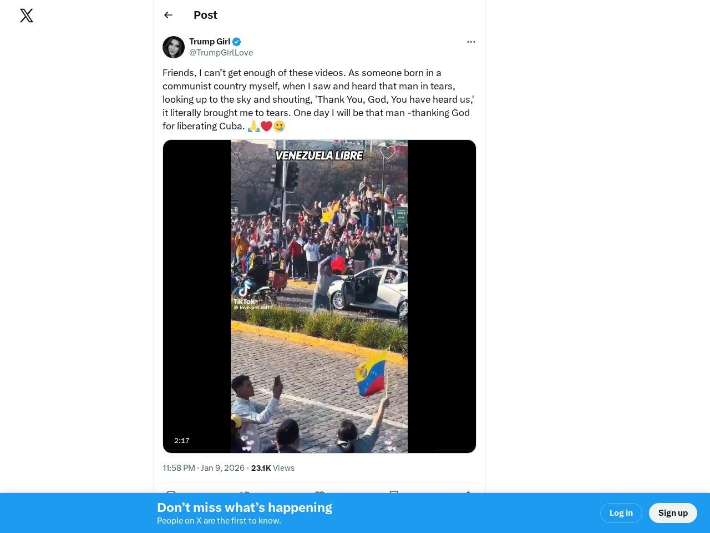Go back using the left arrow
This screenshot has height=533, width=710.
coord(168,15)
